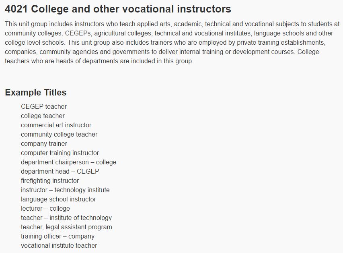Click the 'firefighting instructor' title
This screenshot has height=253, width=343.
49,180
